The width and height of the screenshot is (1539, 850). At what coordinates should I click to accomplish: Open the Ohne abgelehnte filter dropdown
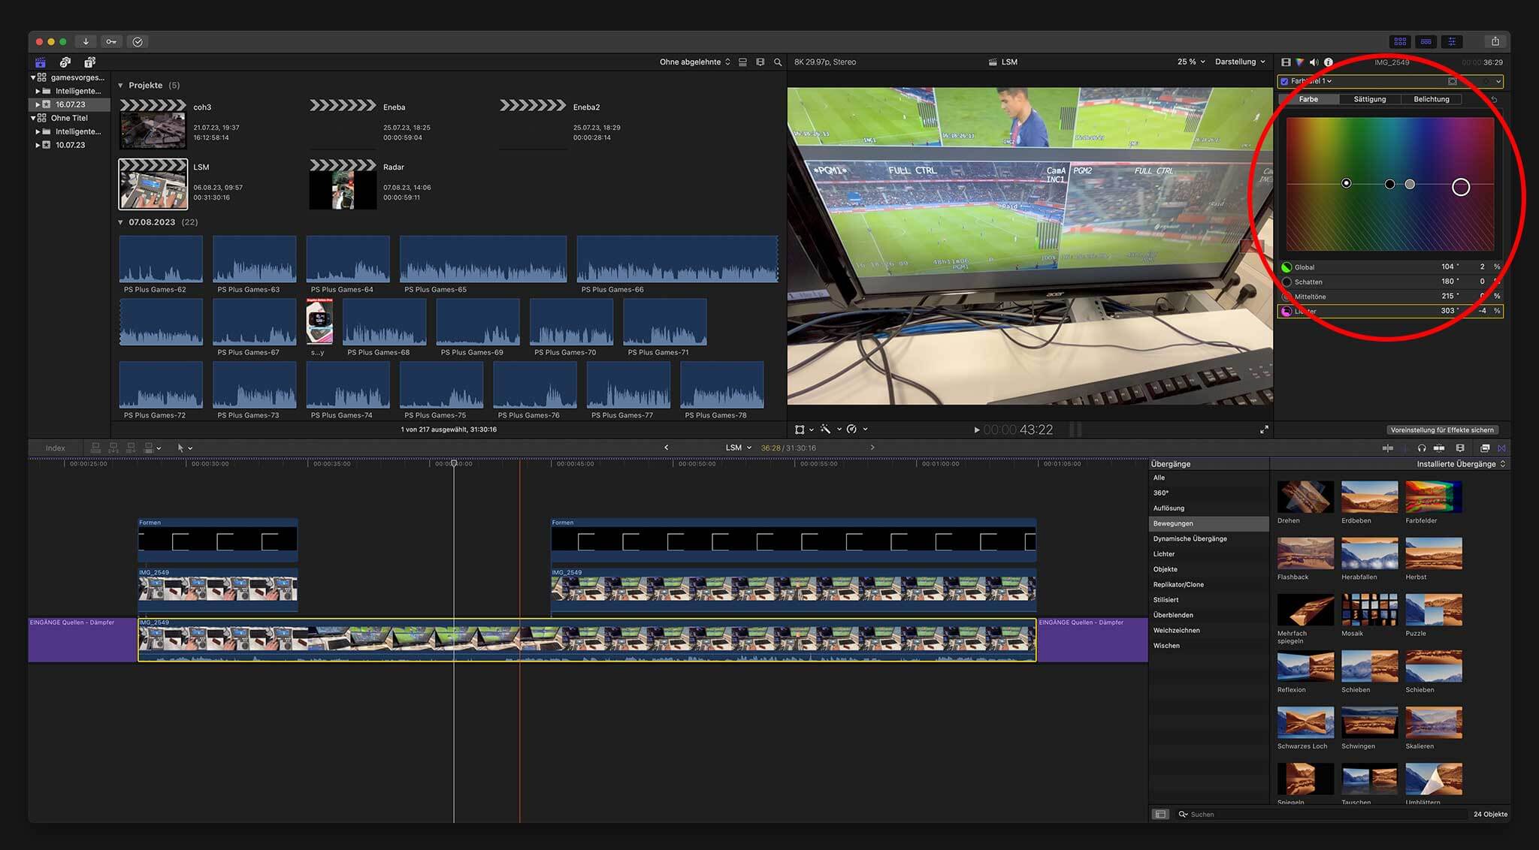pyautogui.click(x=694, y=62)
